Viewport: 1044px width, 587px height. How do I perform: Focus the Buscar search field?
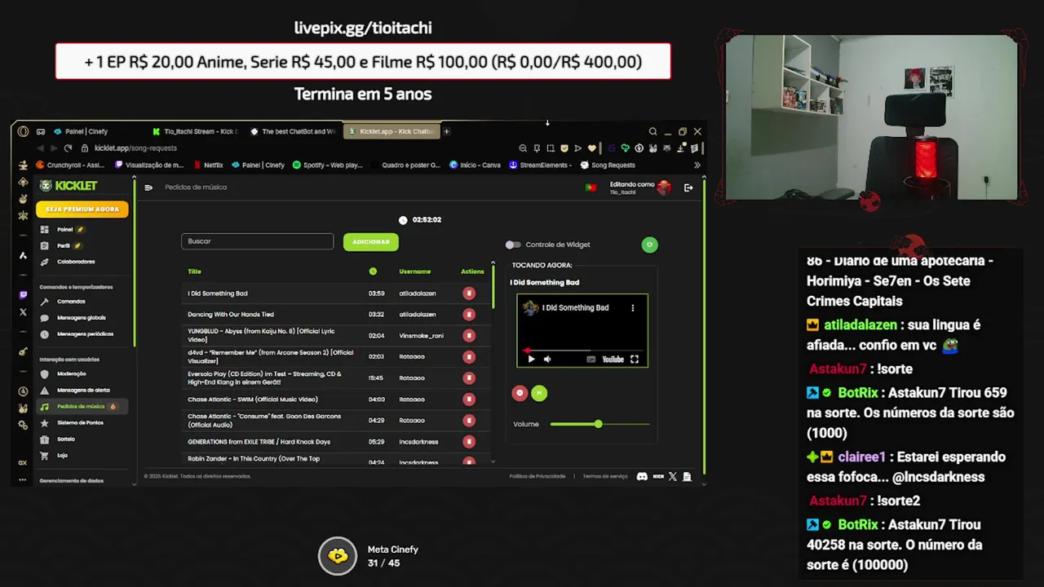coord(257,241)
